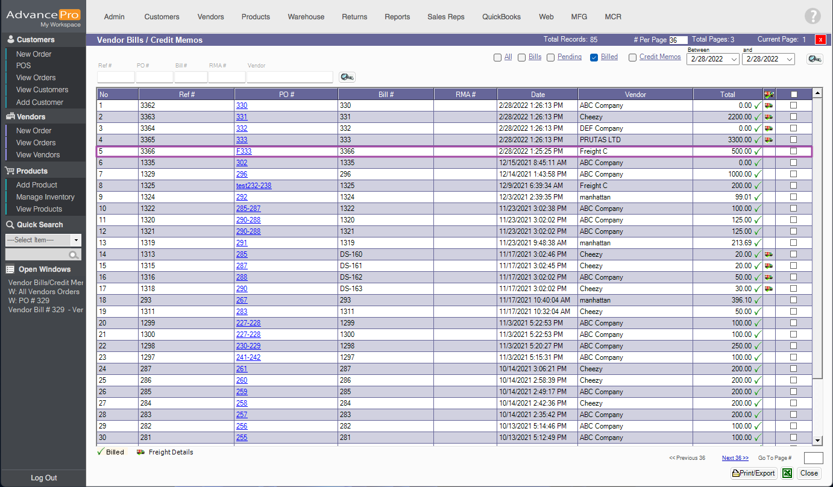Click freight truck icon in row 1
The width and height of the screenshot is (833, 487).
pyautogui.click(x=769, y=105)
